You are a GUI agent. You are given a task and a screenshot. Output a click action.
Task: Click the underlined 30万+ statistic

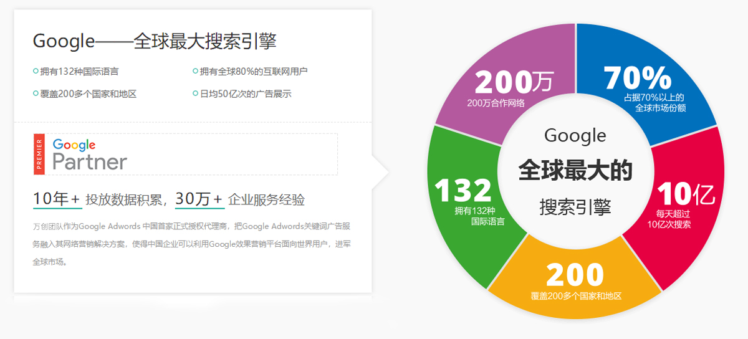pyautogui.click(x=199, y=199)
